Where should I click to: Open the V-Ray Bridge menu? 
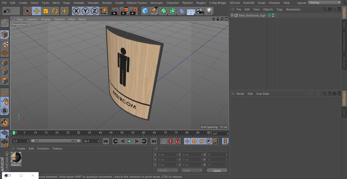pyautogui.click(x=218, y=3)
